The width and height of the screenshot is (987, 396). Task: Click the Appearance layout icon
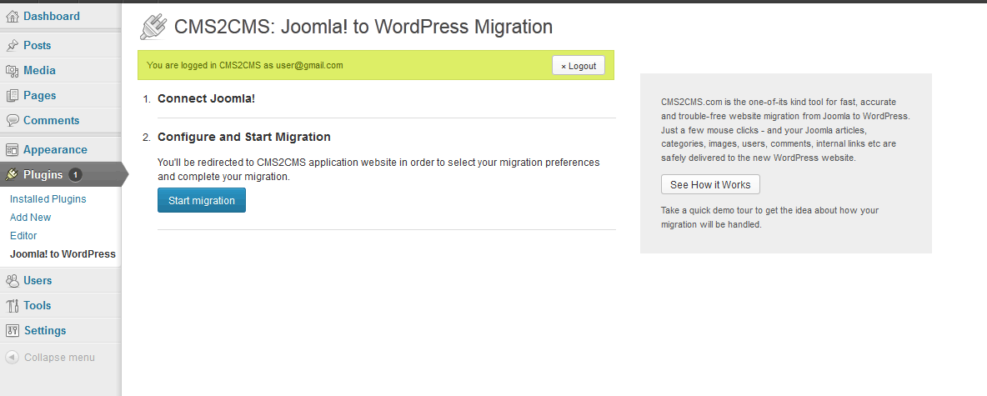coord(12,150)
